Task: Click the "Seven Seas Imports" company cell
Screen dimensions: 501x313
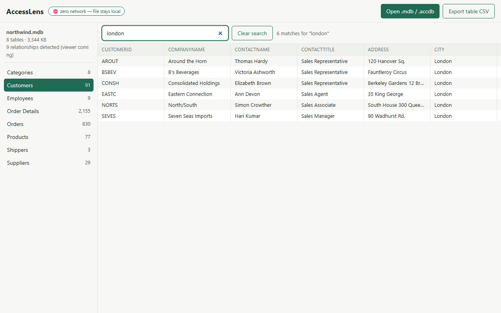Action: pos(198,116)
